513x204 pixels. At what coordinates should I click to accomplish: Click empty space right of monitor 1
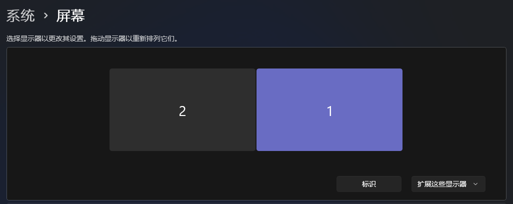(x=454, y=109)
